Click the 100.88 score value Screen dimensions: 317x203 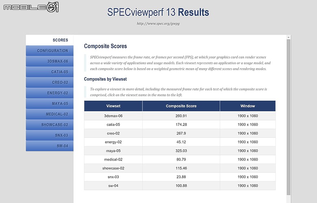(x=181, y=186)
